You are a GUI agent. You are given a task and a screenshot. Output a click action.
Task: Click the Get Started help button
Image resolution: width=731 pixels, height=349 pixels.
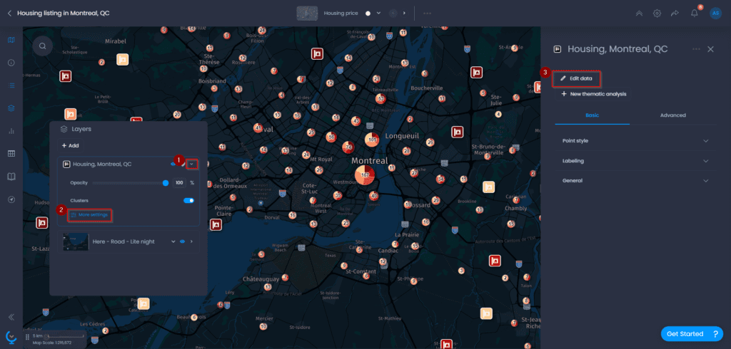691,333
